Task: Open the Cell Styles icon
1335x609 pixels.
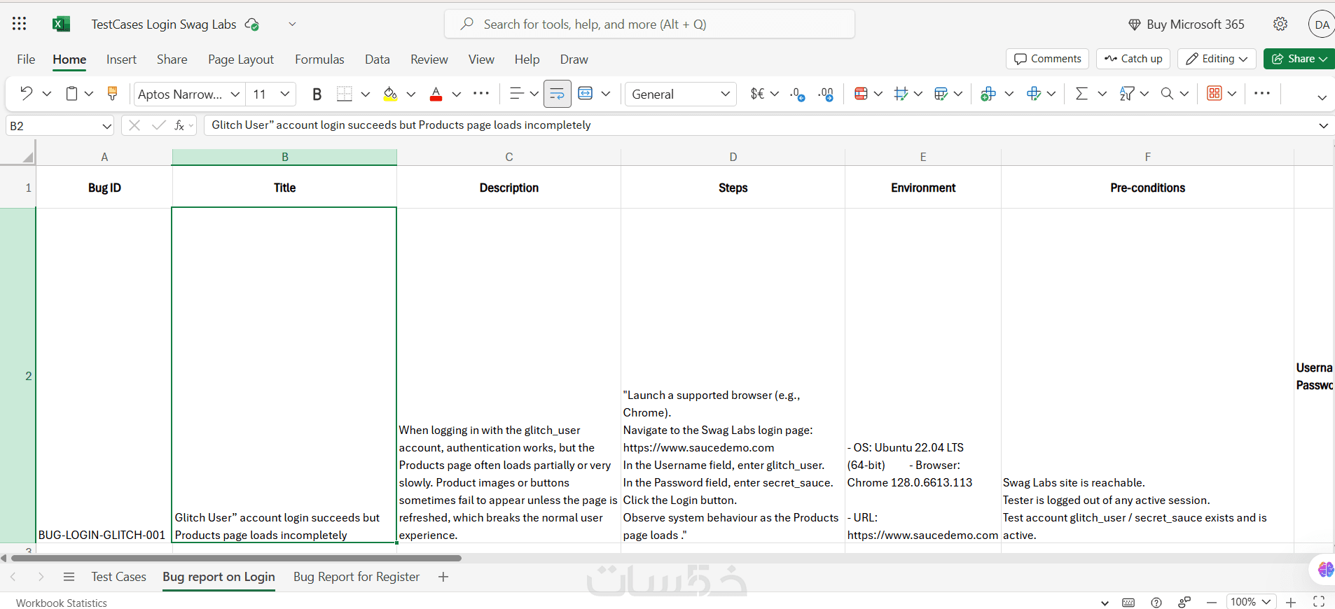Action: [941, 94]
